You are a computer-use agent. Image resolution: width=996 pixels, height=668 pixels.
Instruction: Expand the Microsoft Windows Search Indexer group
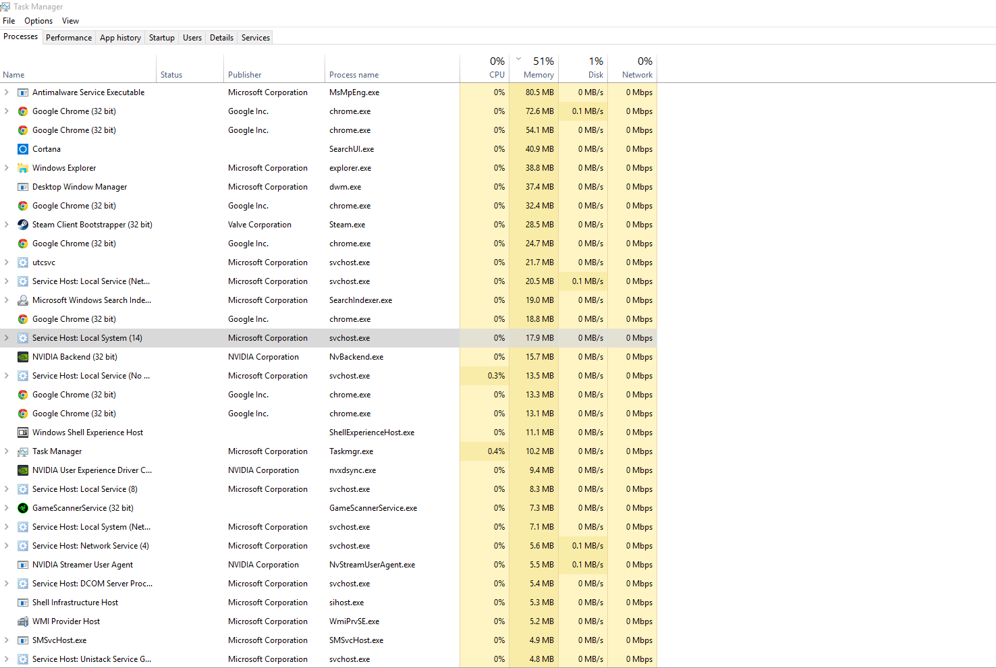(x=7, y=300)
